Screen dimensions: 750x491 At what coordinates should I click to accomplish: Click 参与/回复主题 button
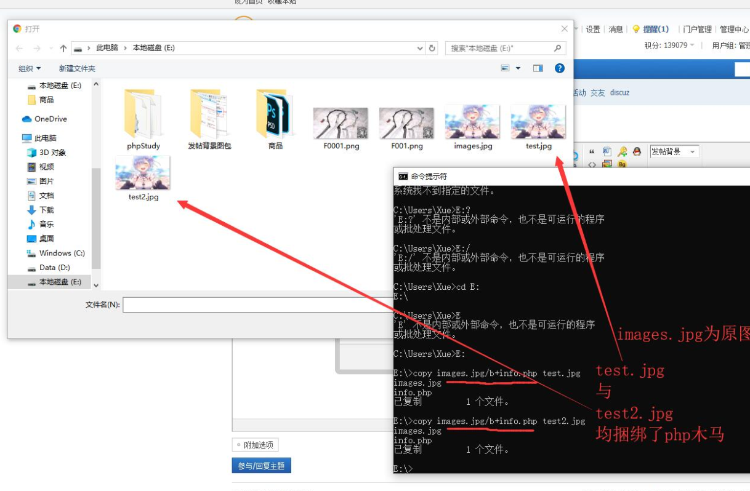tap(262, 466)
